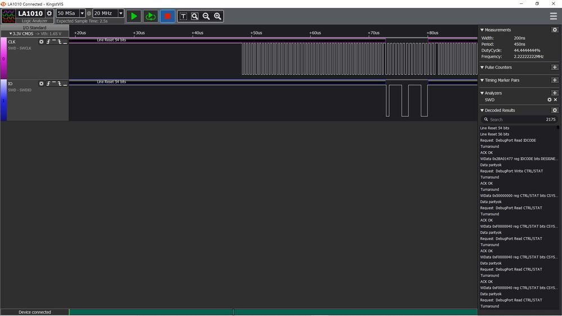Set rising edge trigger on IO channel
562x316 pixels.
[x=48, y=83]
